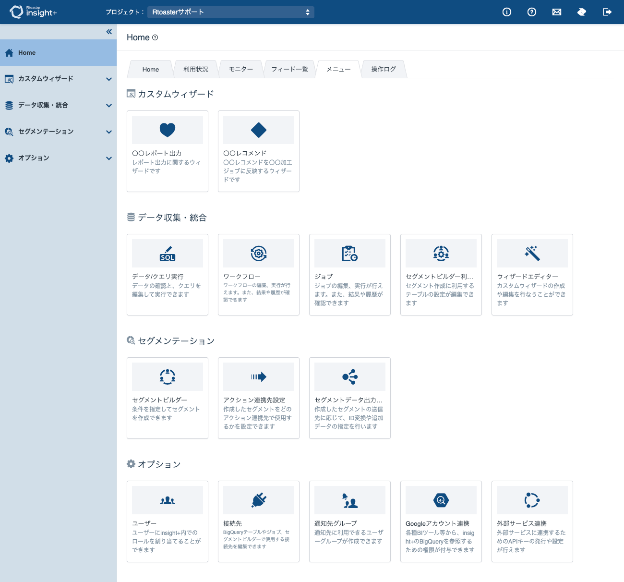The image size is (624, 582).
Task: Expand カスタムウィザード sidebar menu
Action: coord(58,79)
